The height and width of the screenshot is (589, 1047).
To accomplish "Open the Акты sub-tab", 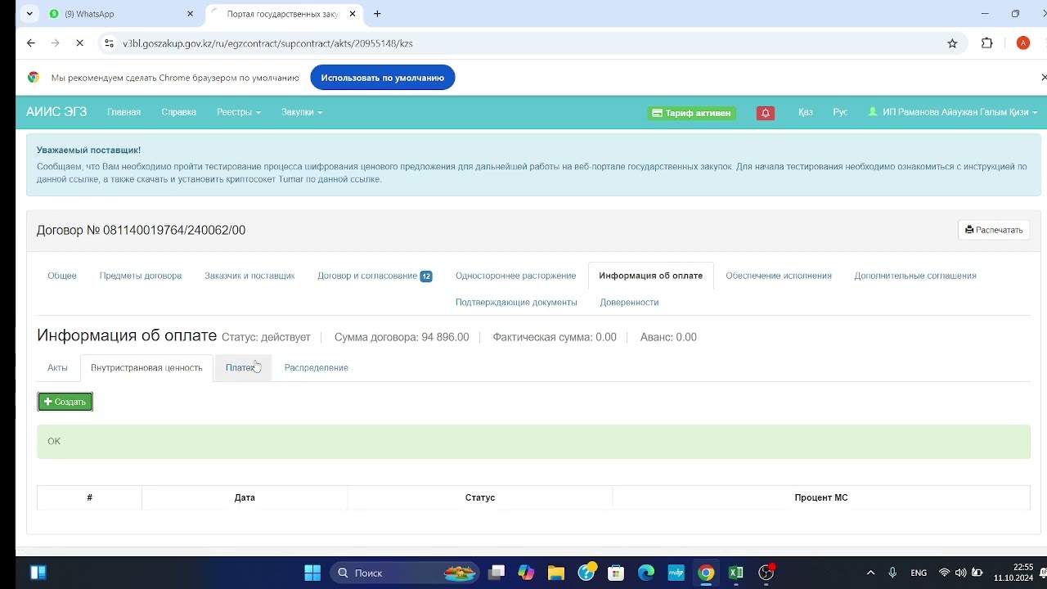I will [57, 368].
